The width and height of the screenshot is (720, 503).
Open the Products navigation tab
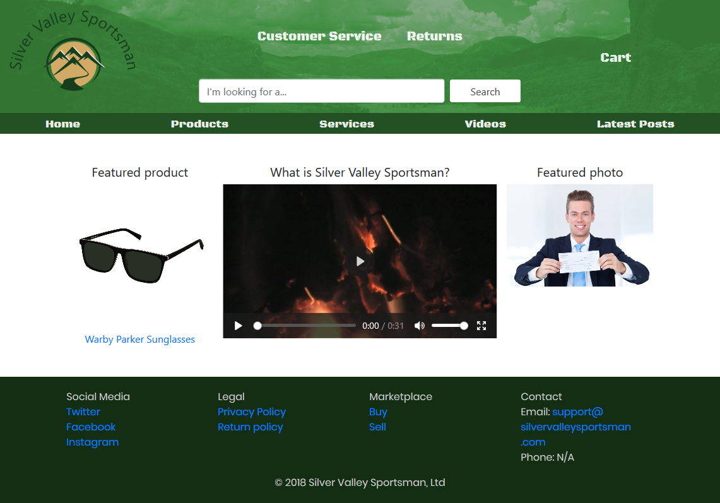coord(199,124)
